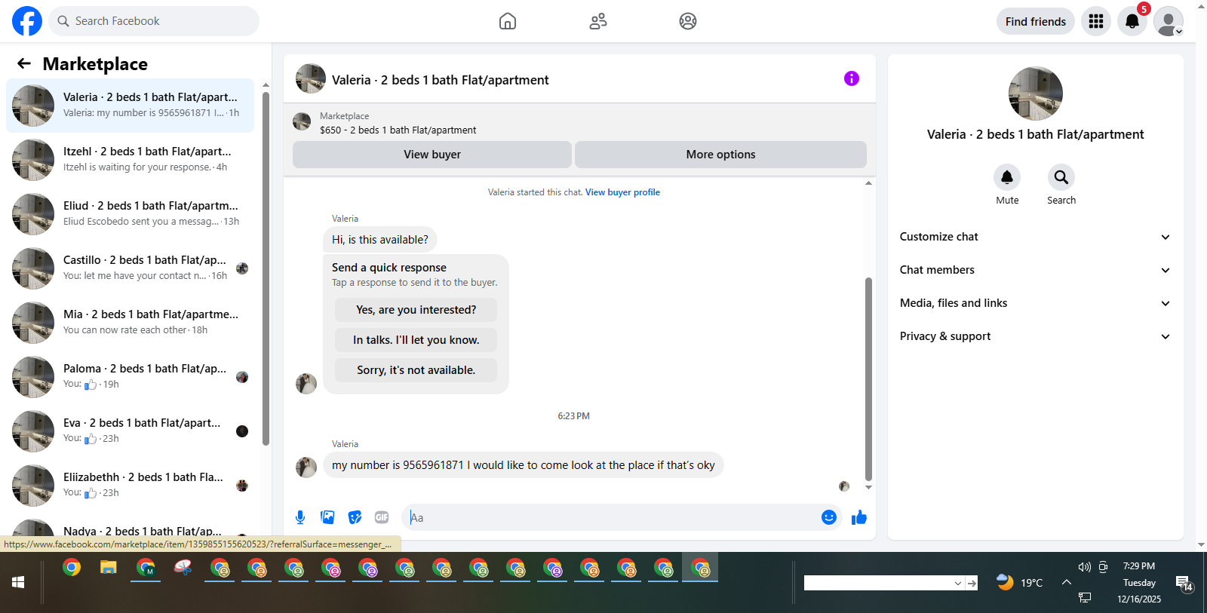Expand Media, files and links
Screen dimensions: 1207x613
click(x=1035, y=303)
